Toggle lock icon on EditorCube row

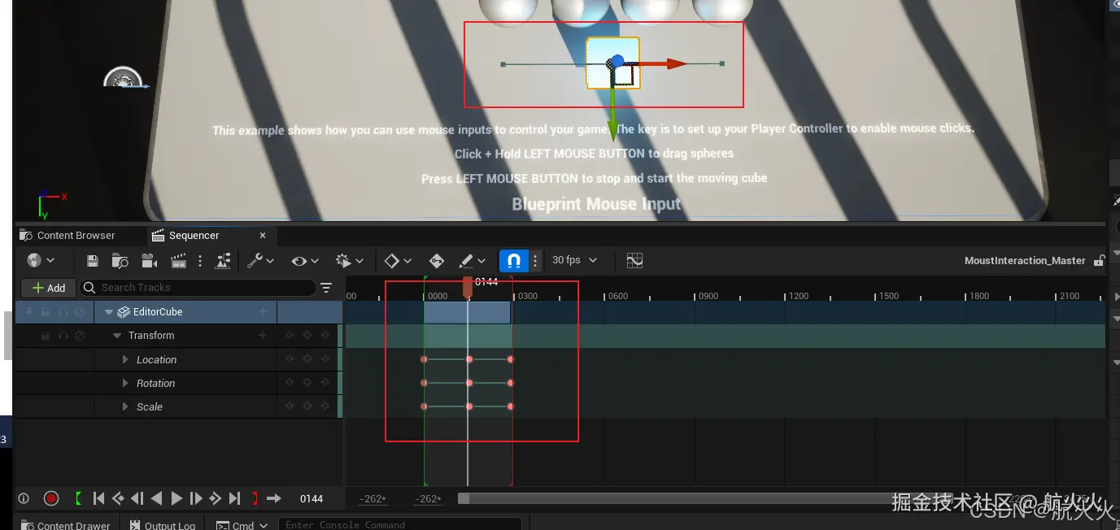coord(46,312)
